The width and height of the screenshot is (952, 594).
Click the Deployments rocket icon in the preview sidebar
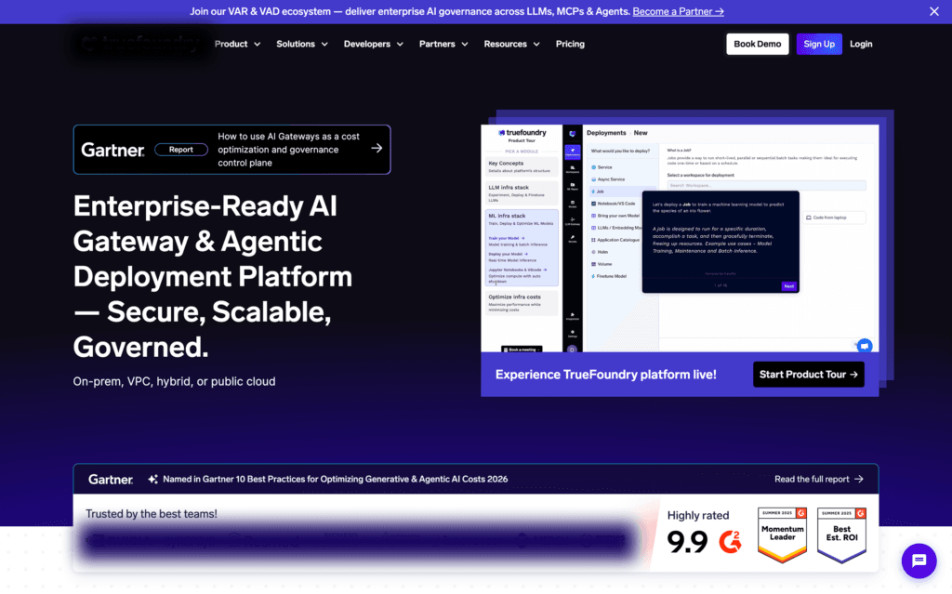(x=572, y=152)
